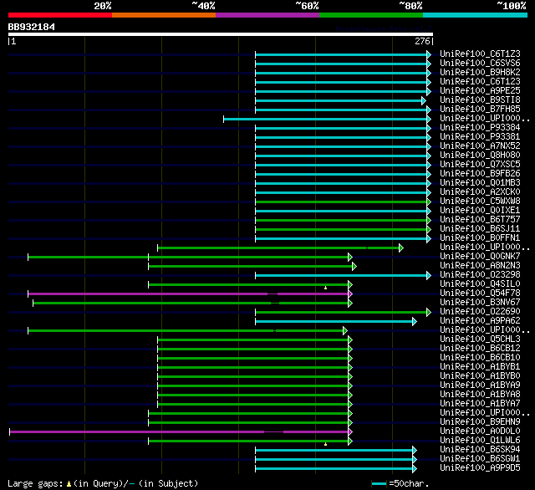Click the =50char. scale legend text
The width and height of the screenshot is (535, 490).
pyautogui.click(x=409, y=483)
